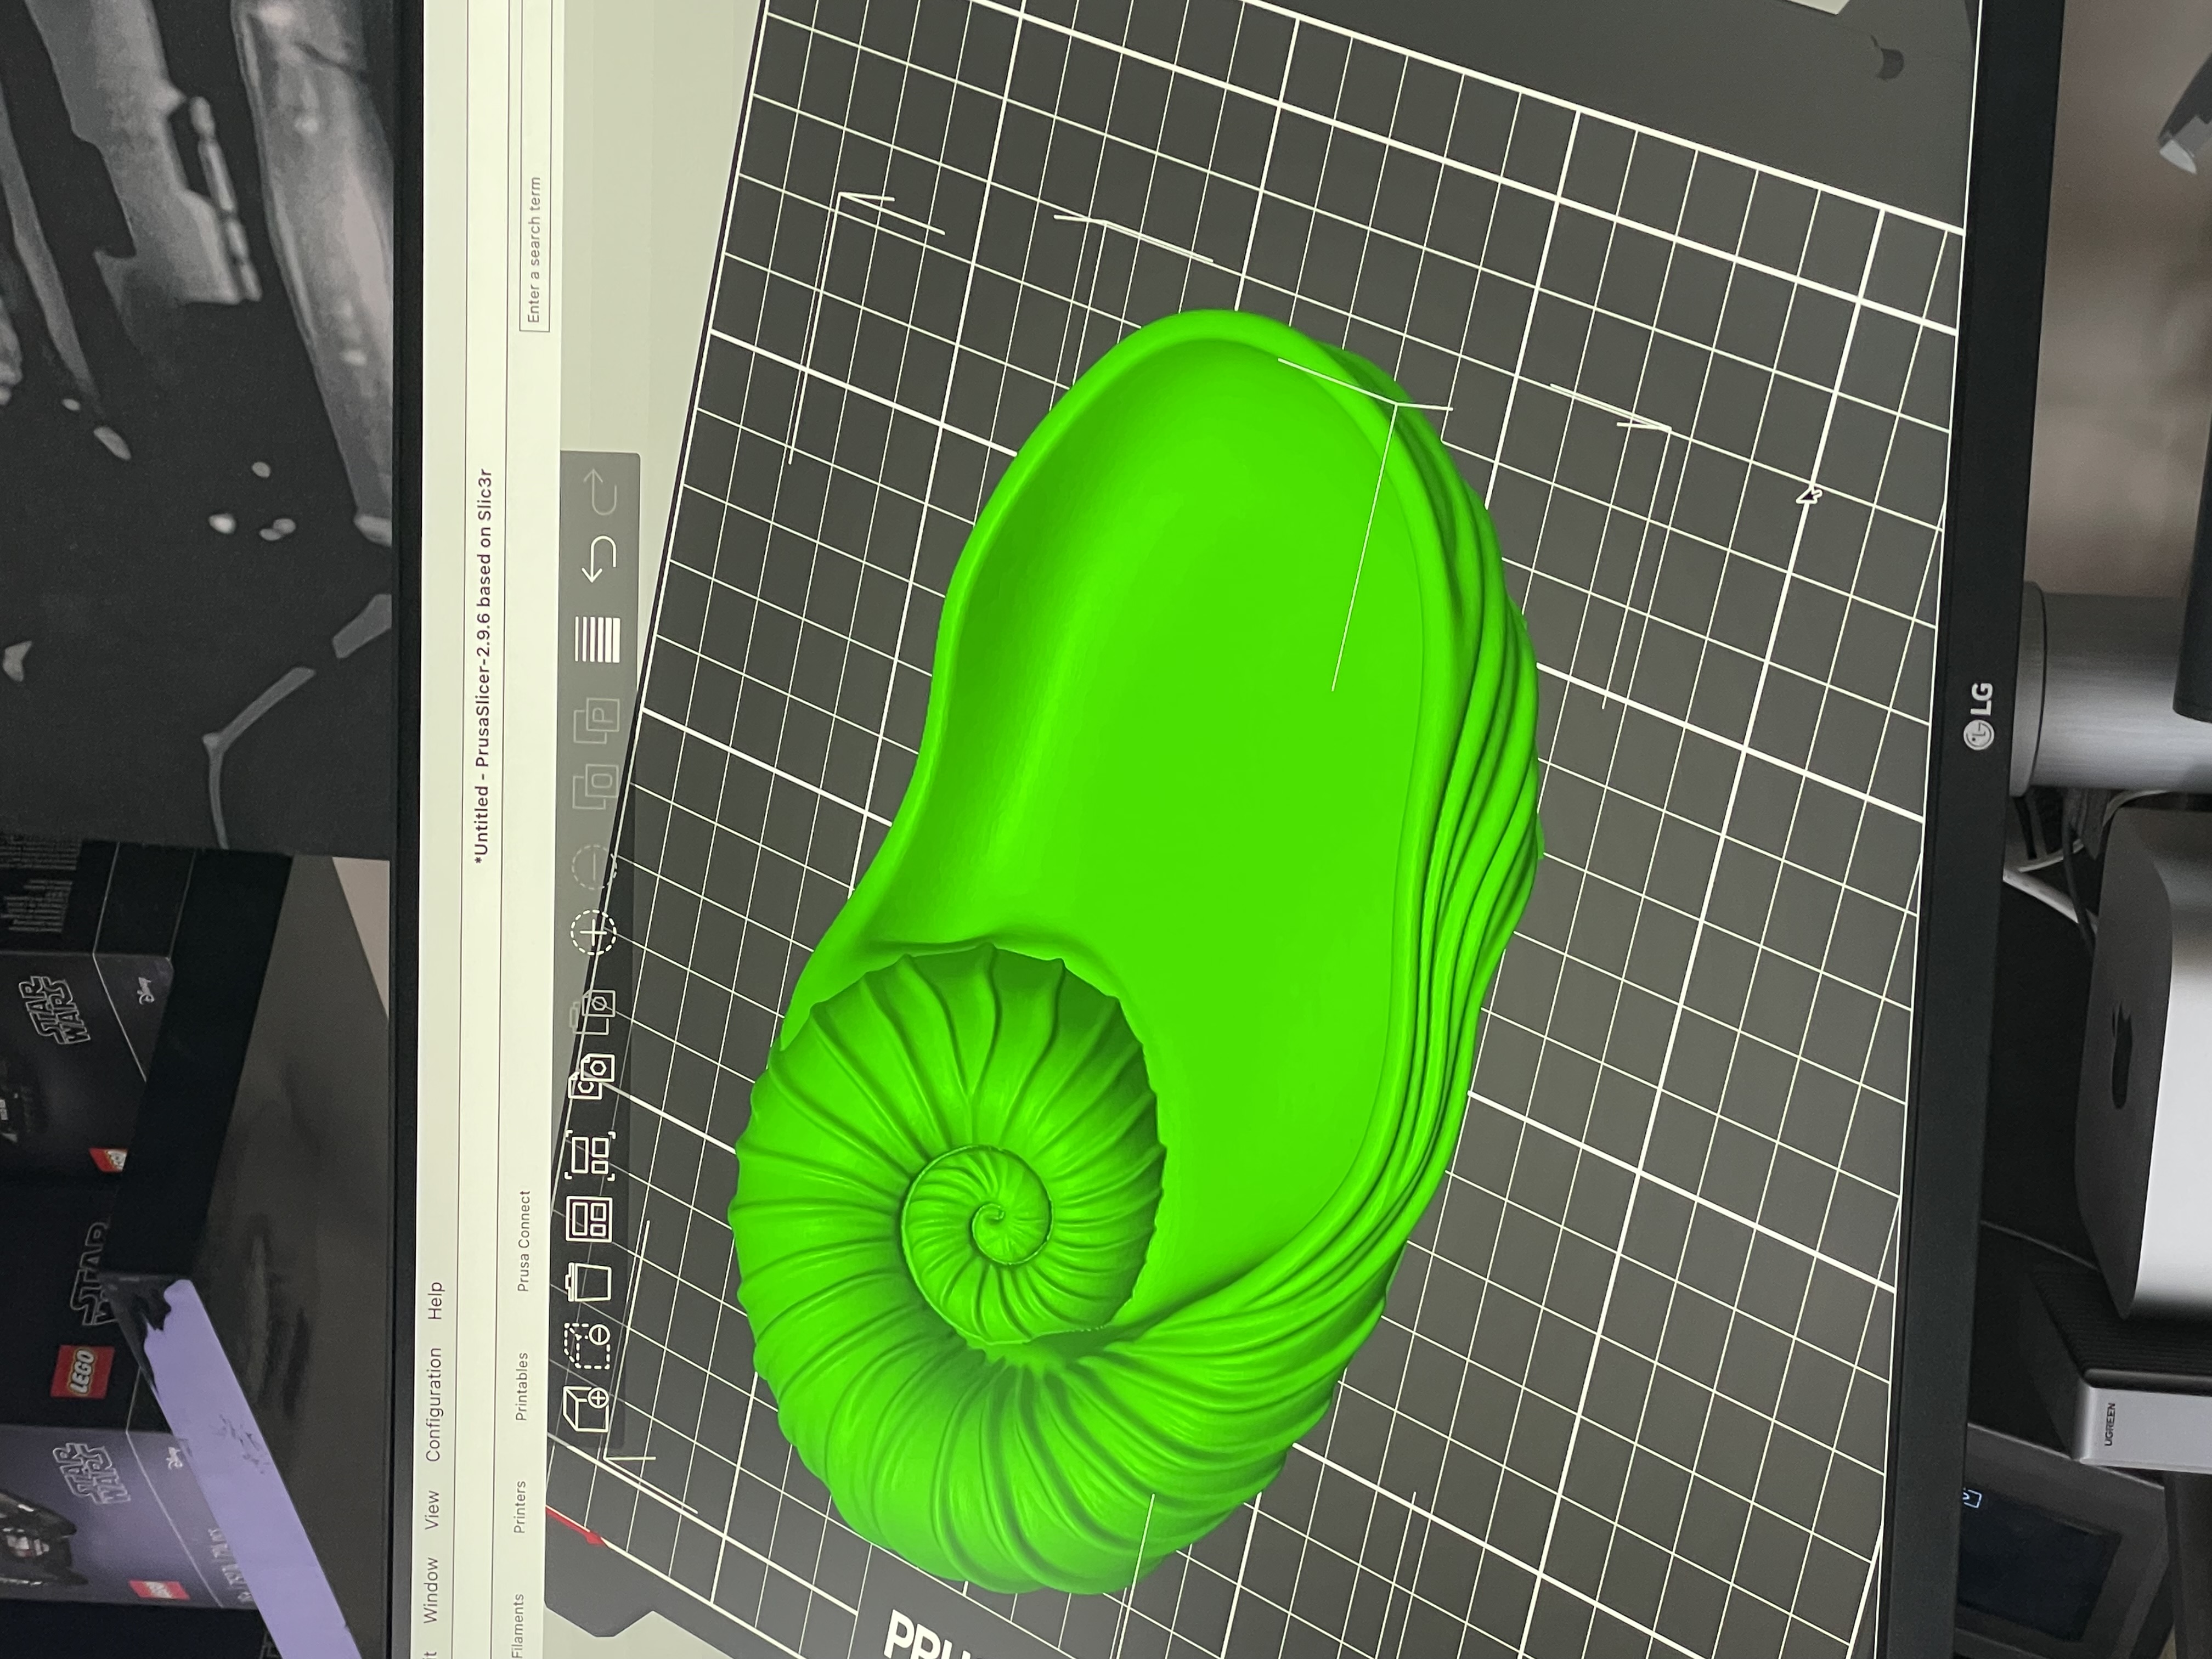The width and height of the screenshot is (2212, 1659).
Task: Click the Remove instance minus icon
Action: 594,866
